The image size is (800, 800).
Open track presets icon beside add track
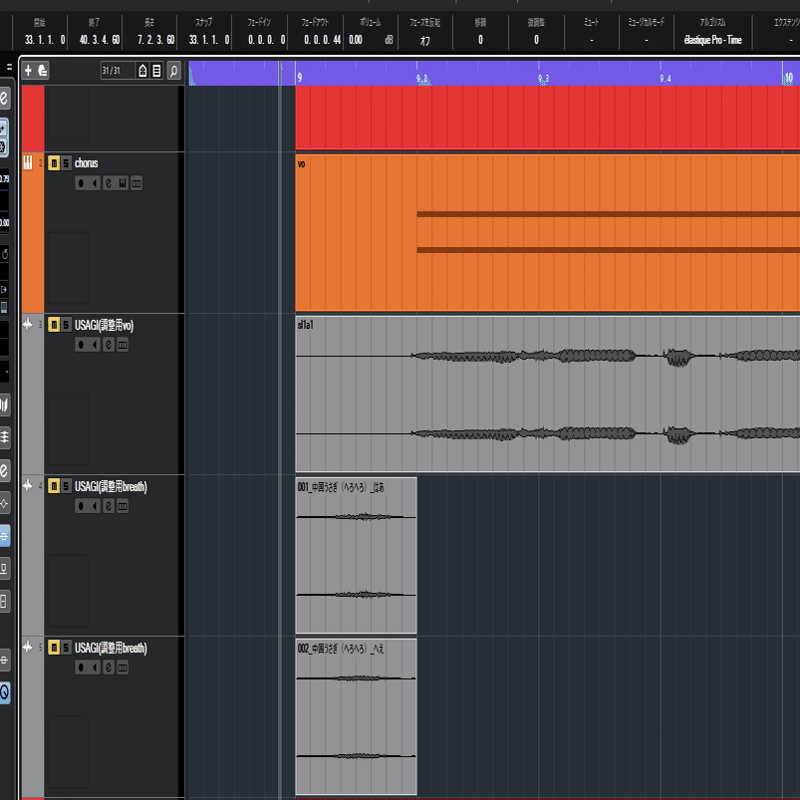(x=43, y=71)
